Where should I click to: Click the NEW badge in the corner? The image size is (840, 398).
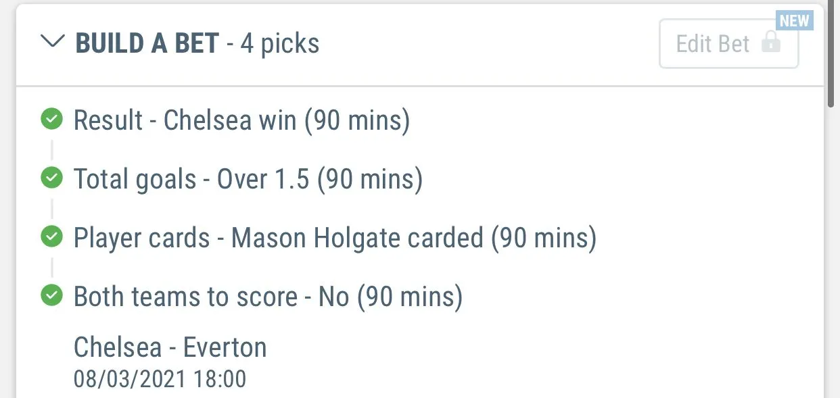click(794, 20)
